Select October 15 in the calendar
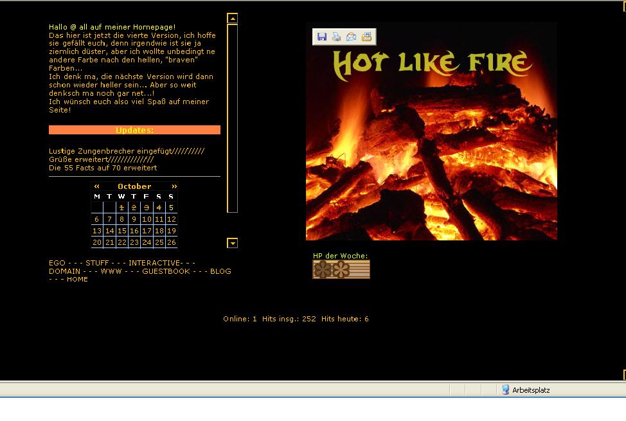 tap(121, 231)
